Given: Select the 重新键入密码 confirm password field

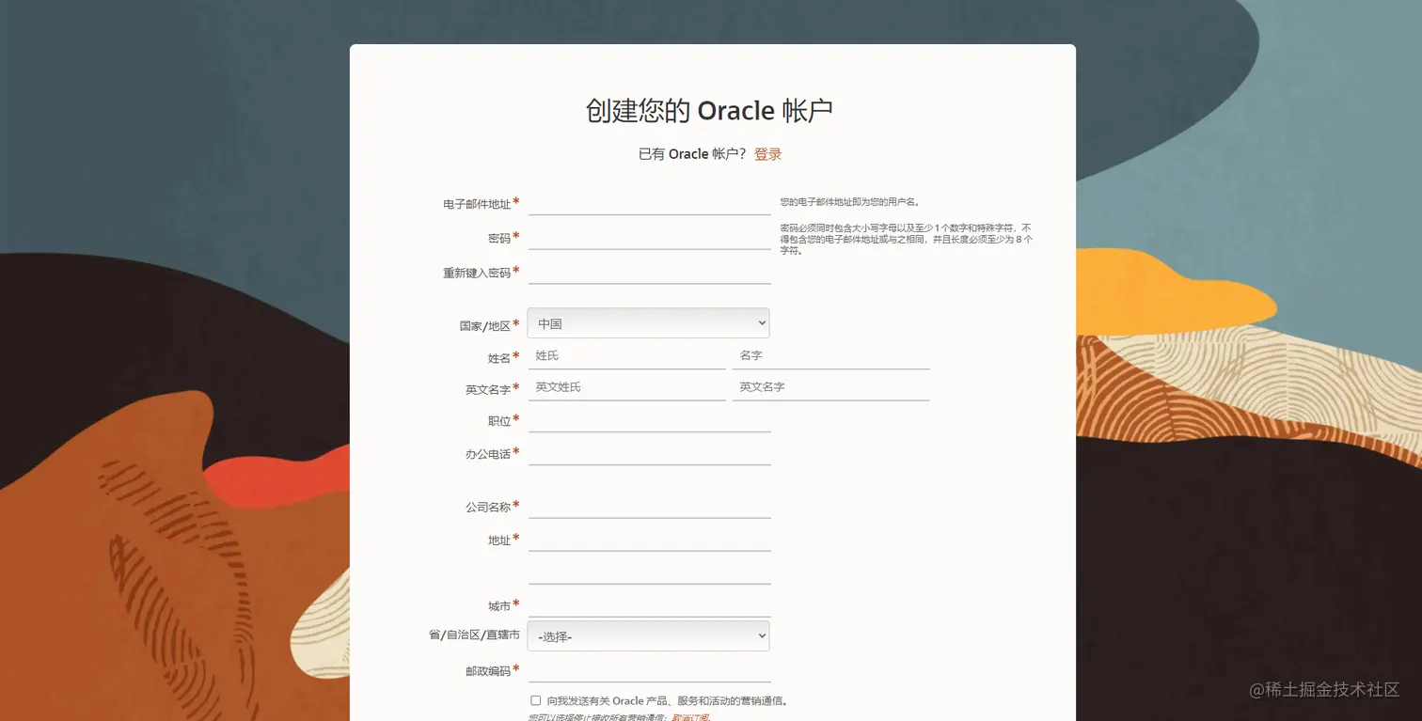Looking at the screenshot, I should click(649, 272).
